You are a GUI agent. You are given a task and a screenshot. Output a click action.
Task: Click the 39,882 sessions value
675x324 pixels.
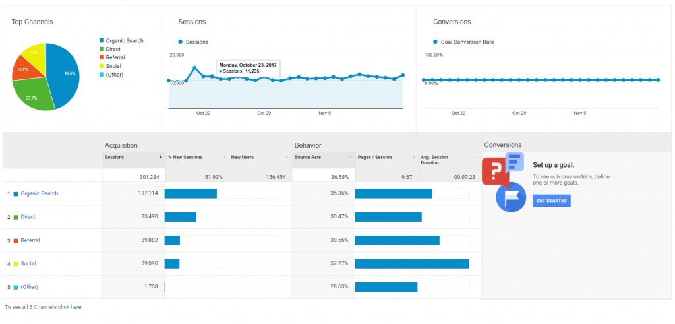coord(150,240)
